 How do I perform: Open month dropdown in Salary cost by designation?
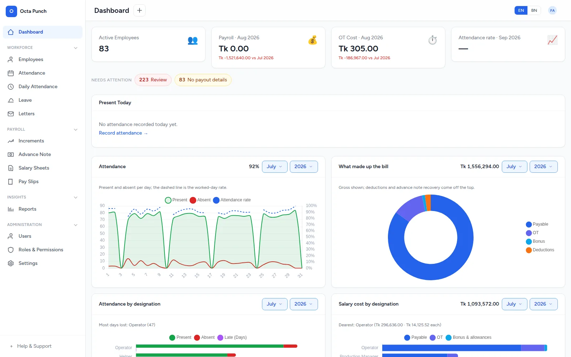pos(515,304)
